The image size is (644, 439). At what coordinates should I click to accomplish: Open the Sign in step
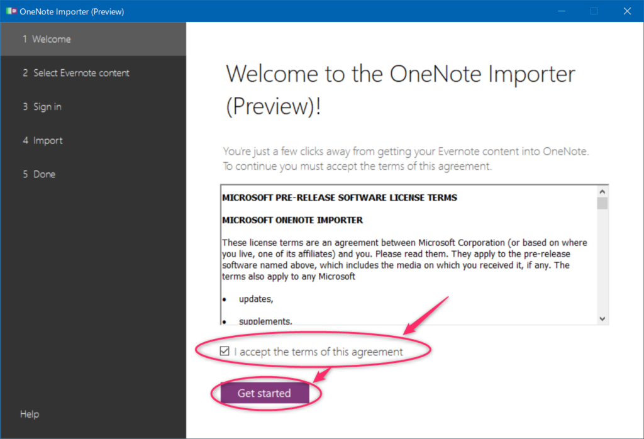93,106
